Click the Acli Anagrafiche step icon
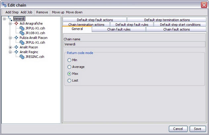Viewport: 209px width, 135px height. pos(16,23)
